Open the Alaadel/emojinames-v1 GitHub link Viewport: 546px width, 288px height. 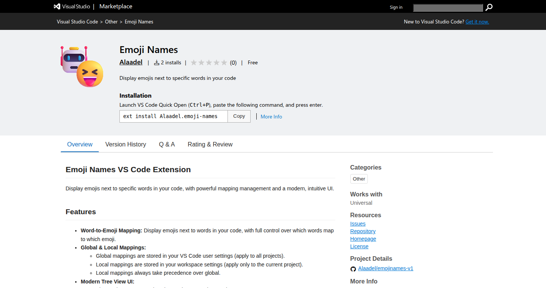click(386, 268)
